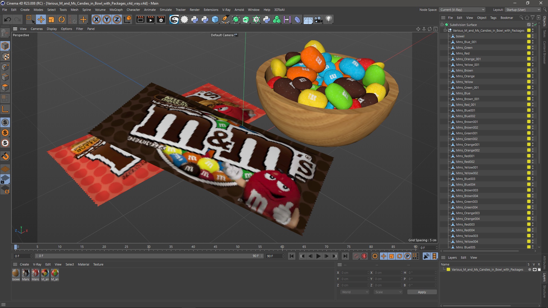Toggle Autokeying button
This screenshot has width=548, height=308.
point(364,256)
